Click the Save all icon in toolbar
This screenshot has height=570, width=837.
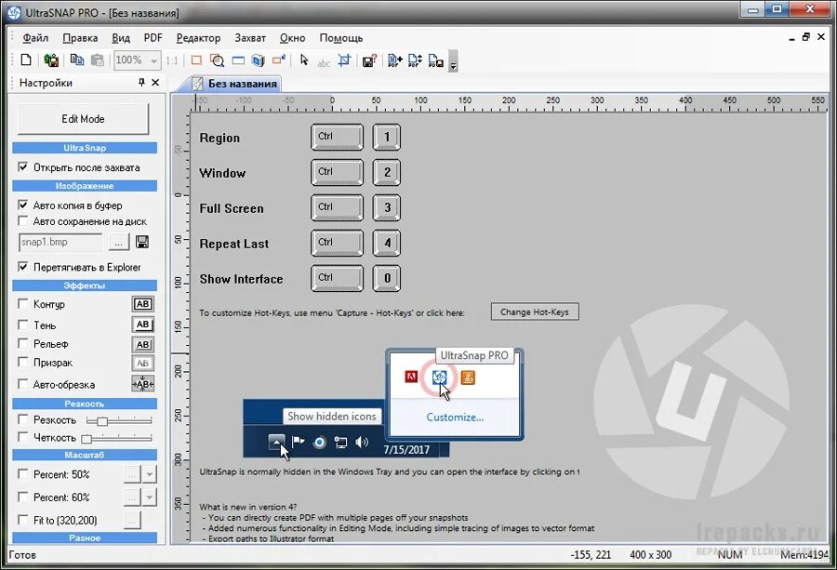click(x=51, y=60)
